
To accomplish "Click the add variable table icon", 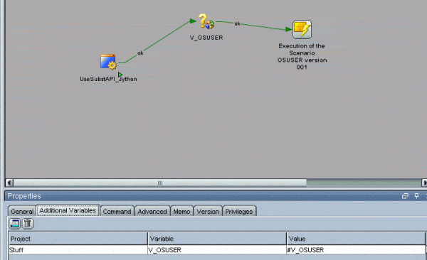I will (15, 224).
